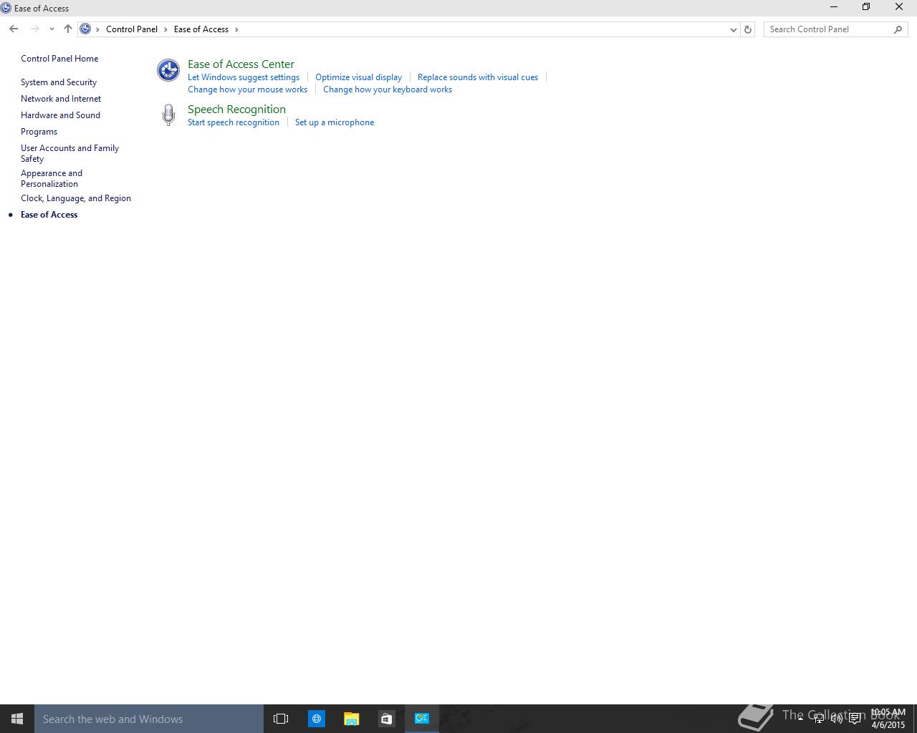Minimize the Ease of Access window
917x733 pixels.
pyautogui.click(x=834, y=7)
